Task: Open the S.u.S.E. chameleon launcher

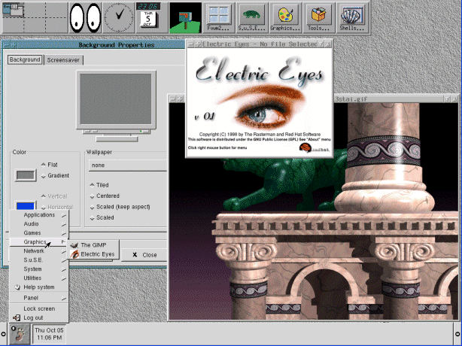Action: [252, 17]
